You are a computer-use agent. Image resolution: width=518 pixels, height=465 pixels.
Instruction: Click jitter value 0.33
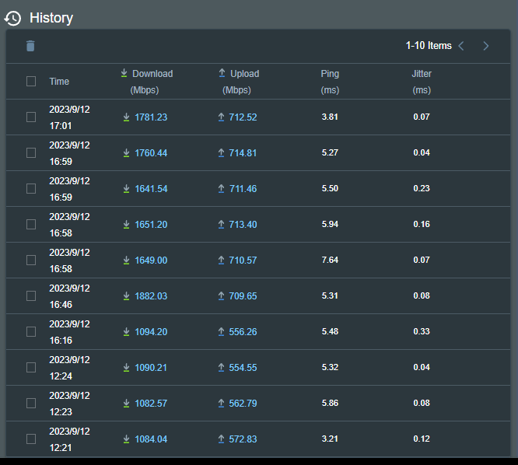(x=422, y=331)
